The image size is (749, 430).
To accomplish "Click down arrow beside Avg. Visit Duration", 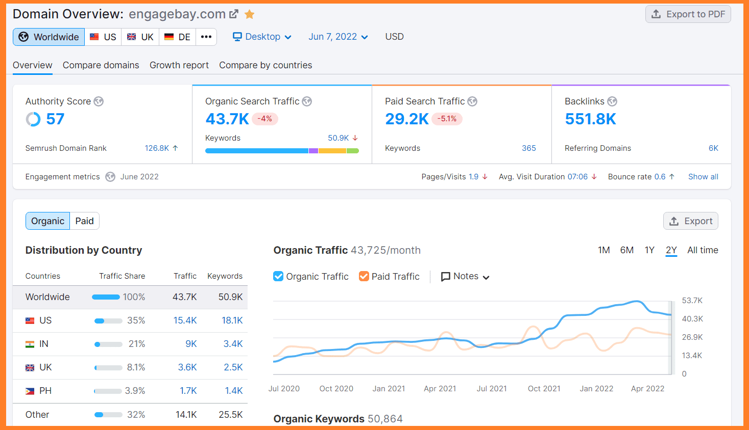I will [x=594, y=177].
